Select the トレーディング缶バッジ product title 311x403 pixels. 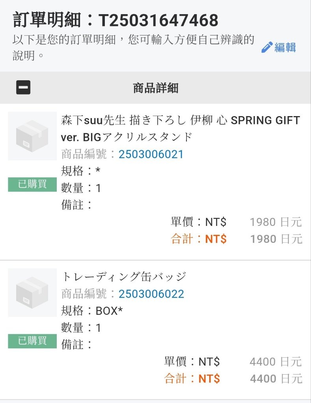(x=124, y=277)
